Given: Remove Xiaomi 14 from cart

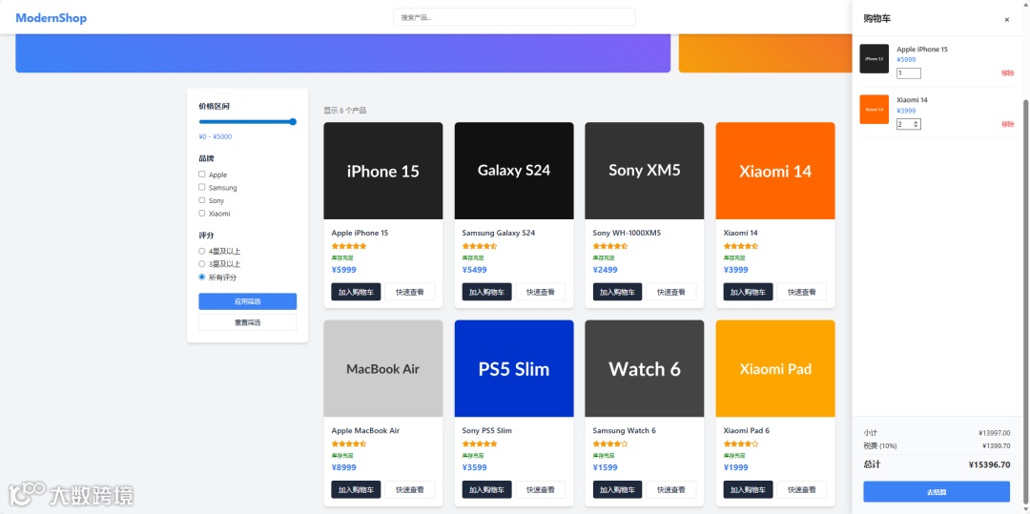Looking at the screenshot, I should pyautogui.click(x=1008, y=124).
